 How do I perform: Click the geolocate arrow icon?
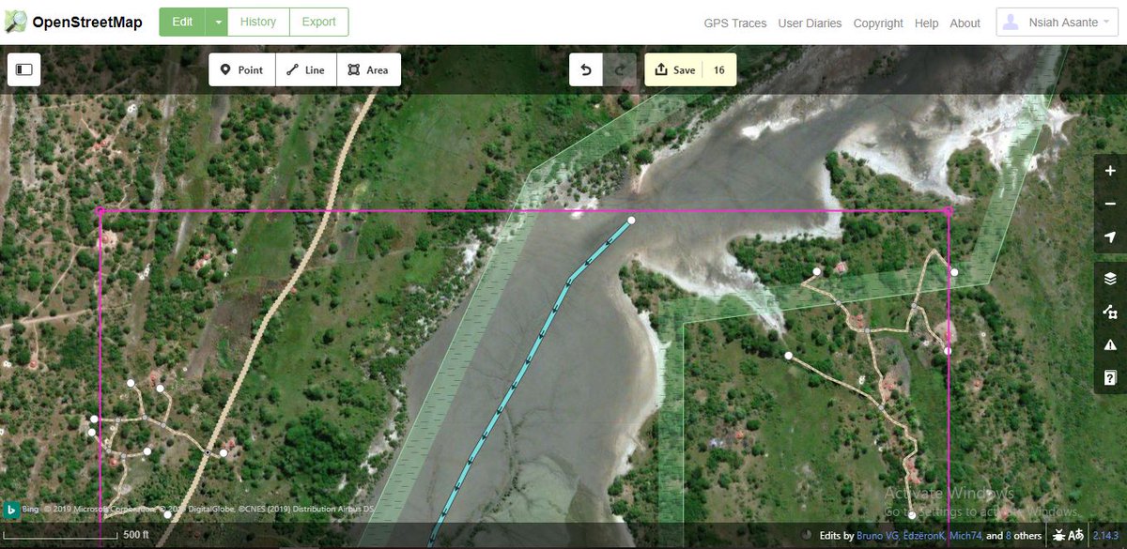(x=1108, y=236)
